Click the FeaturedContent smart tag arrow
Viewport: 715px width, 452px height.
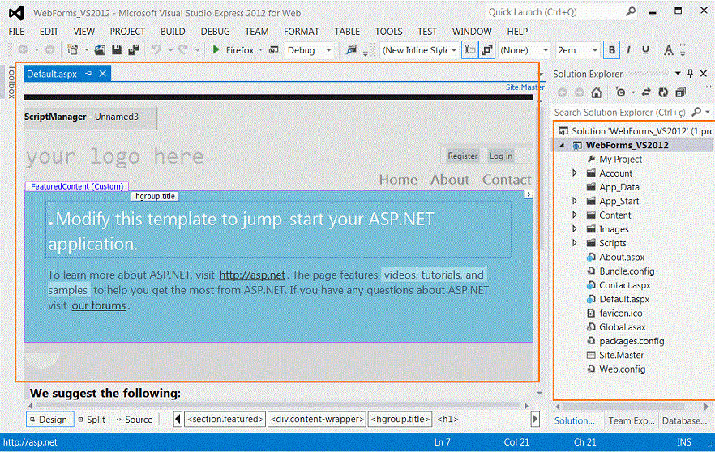pos(528,194)
